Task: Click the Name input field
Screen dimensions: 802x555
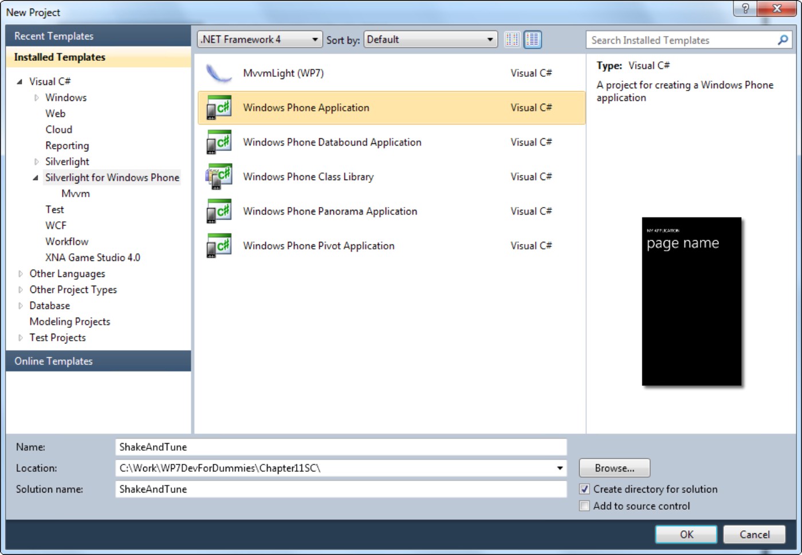Action: tap(341, 447)
